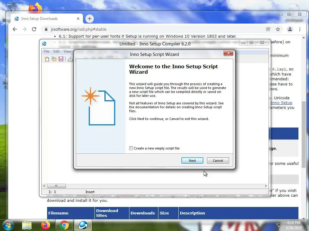
Task: Open the File menu in Inno Setup
Action: [x=46, y=51]
